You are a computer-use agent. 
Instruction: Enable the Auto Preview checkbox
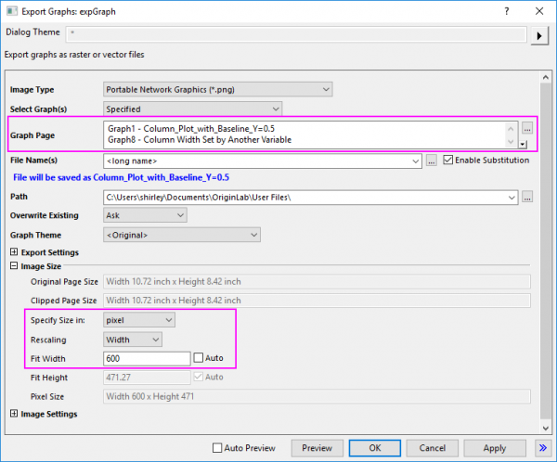pyautogui.click(x=217, y=448)
